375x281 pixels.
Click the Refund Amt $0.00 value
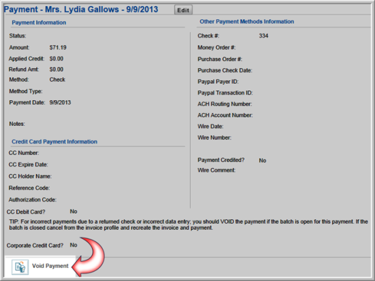(57, 69)
